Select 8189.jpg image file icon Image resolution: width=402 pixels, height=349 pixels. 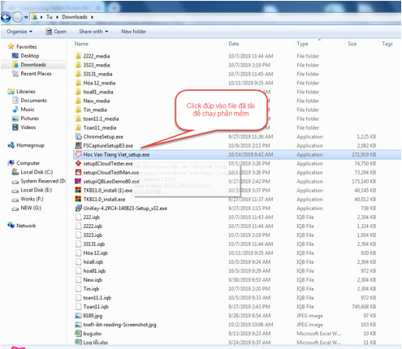[78, 315]
